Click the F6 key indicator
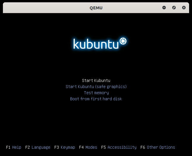This screenshot has width=192, height=156. pyautogui.click(x=143, y=147)
